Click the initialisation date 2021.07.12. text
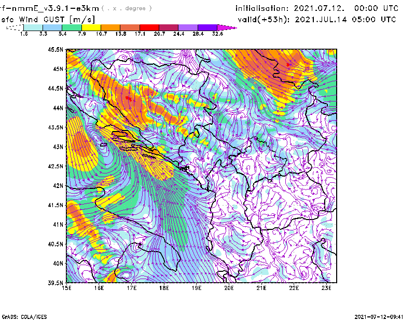The image size is (415, 320). (319, 8)
